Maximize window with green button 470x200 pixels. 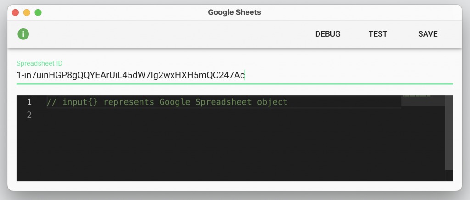point(38,12)
